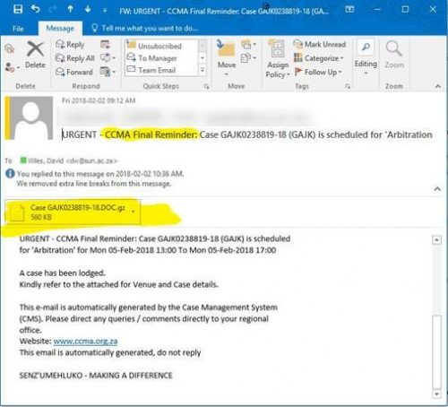Click the message body scrollbar thumb
This screenshot has width=448, height=407.
coord(436,351)
